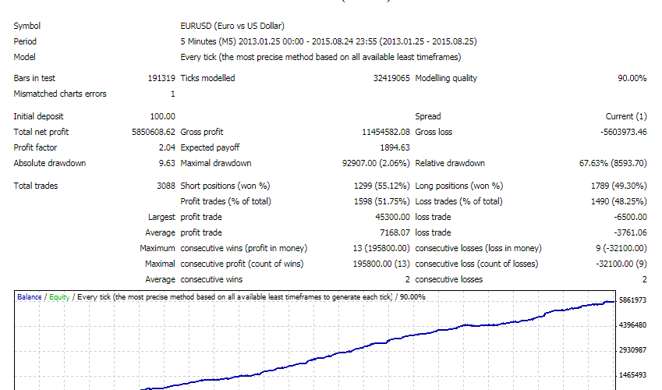This screenshot has width=662, height=390.
Task: Click the Total net profit value 5850608.62
Action: 154,132
